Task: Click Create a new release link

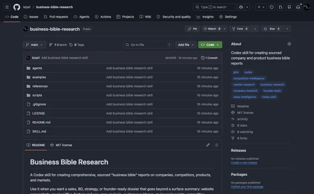Action: (244, 163)
